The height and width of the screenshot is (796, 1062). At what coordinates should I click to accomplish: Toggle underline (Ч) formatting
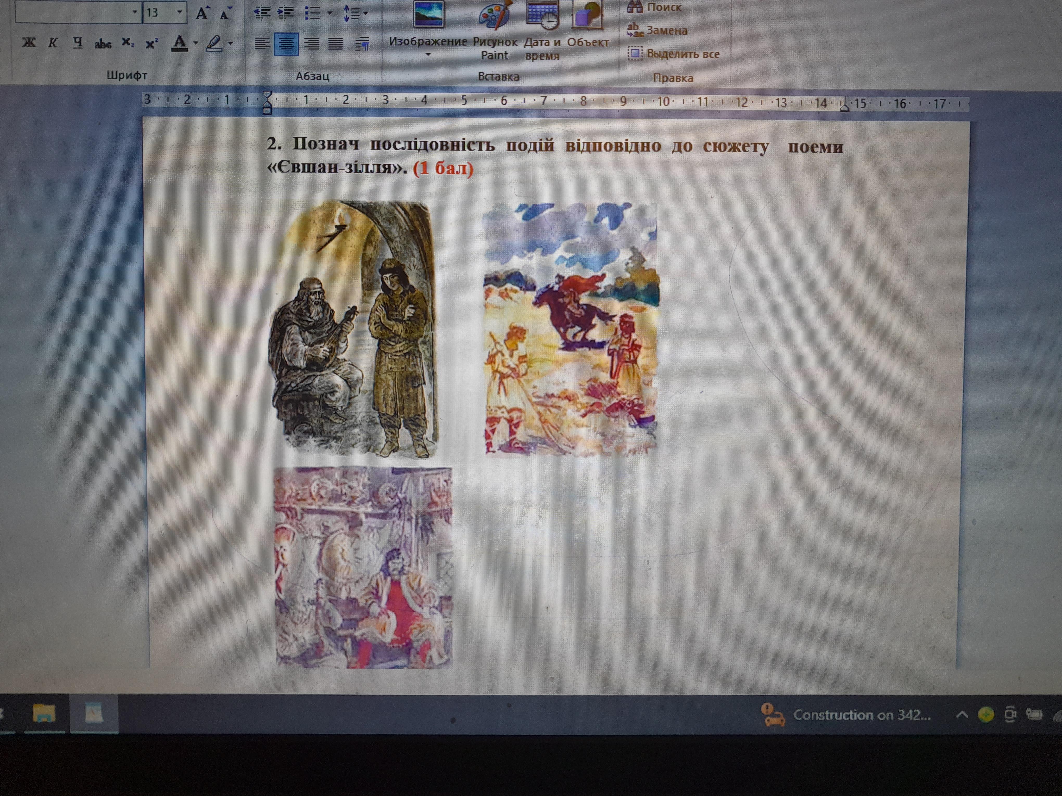point(78,43)
